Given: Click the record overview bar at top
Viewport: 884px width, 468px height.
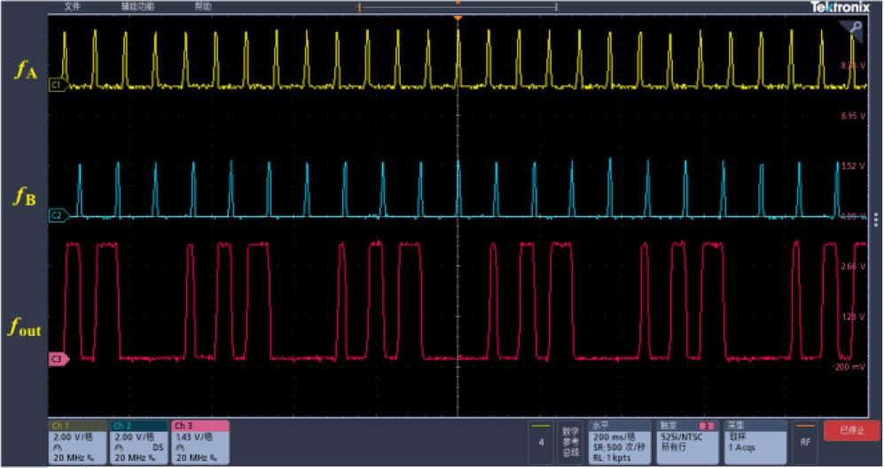Looking at the screenshot, I should 458,7.
